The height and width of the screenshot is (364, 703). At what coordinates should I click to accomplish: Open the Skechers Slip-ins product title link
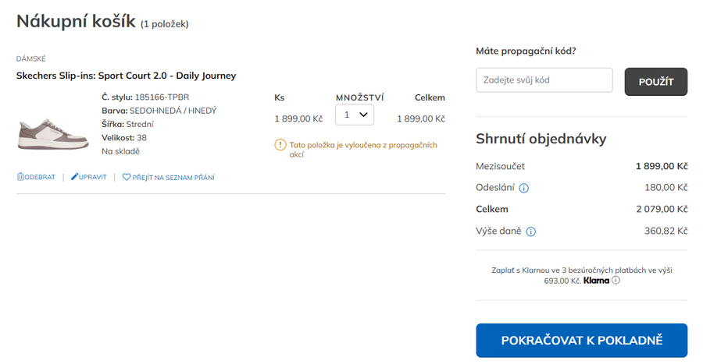tap(126, 76)
